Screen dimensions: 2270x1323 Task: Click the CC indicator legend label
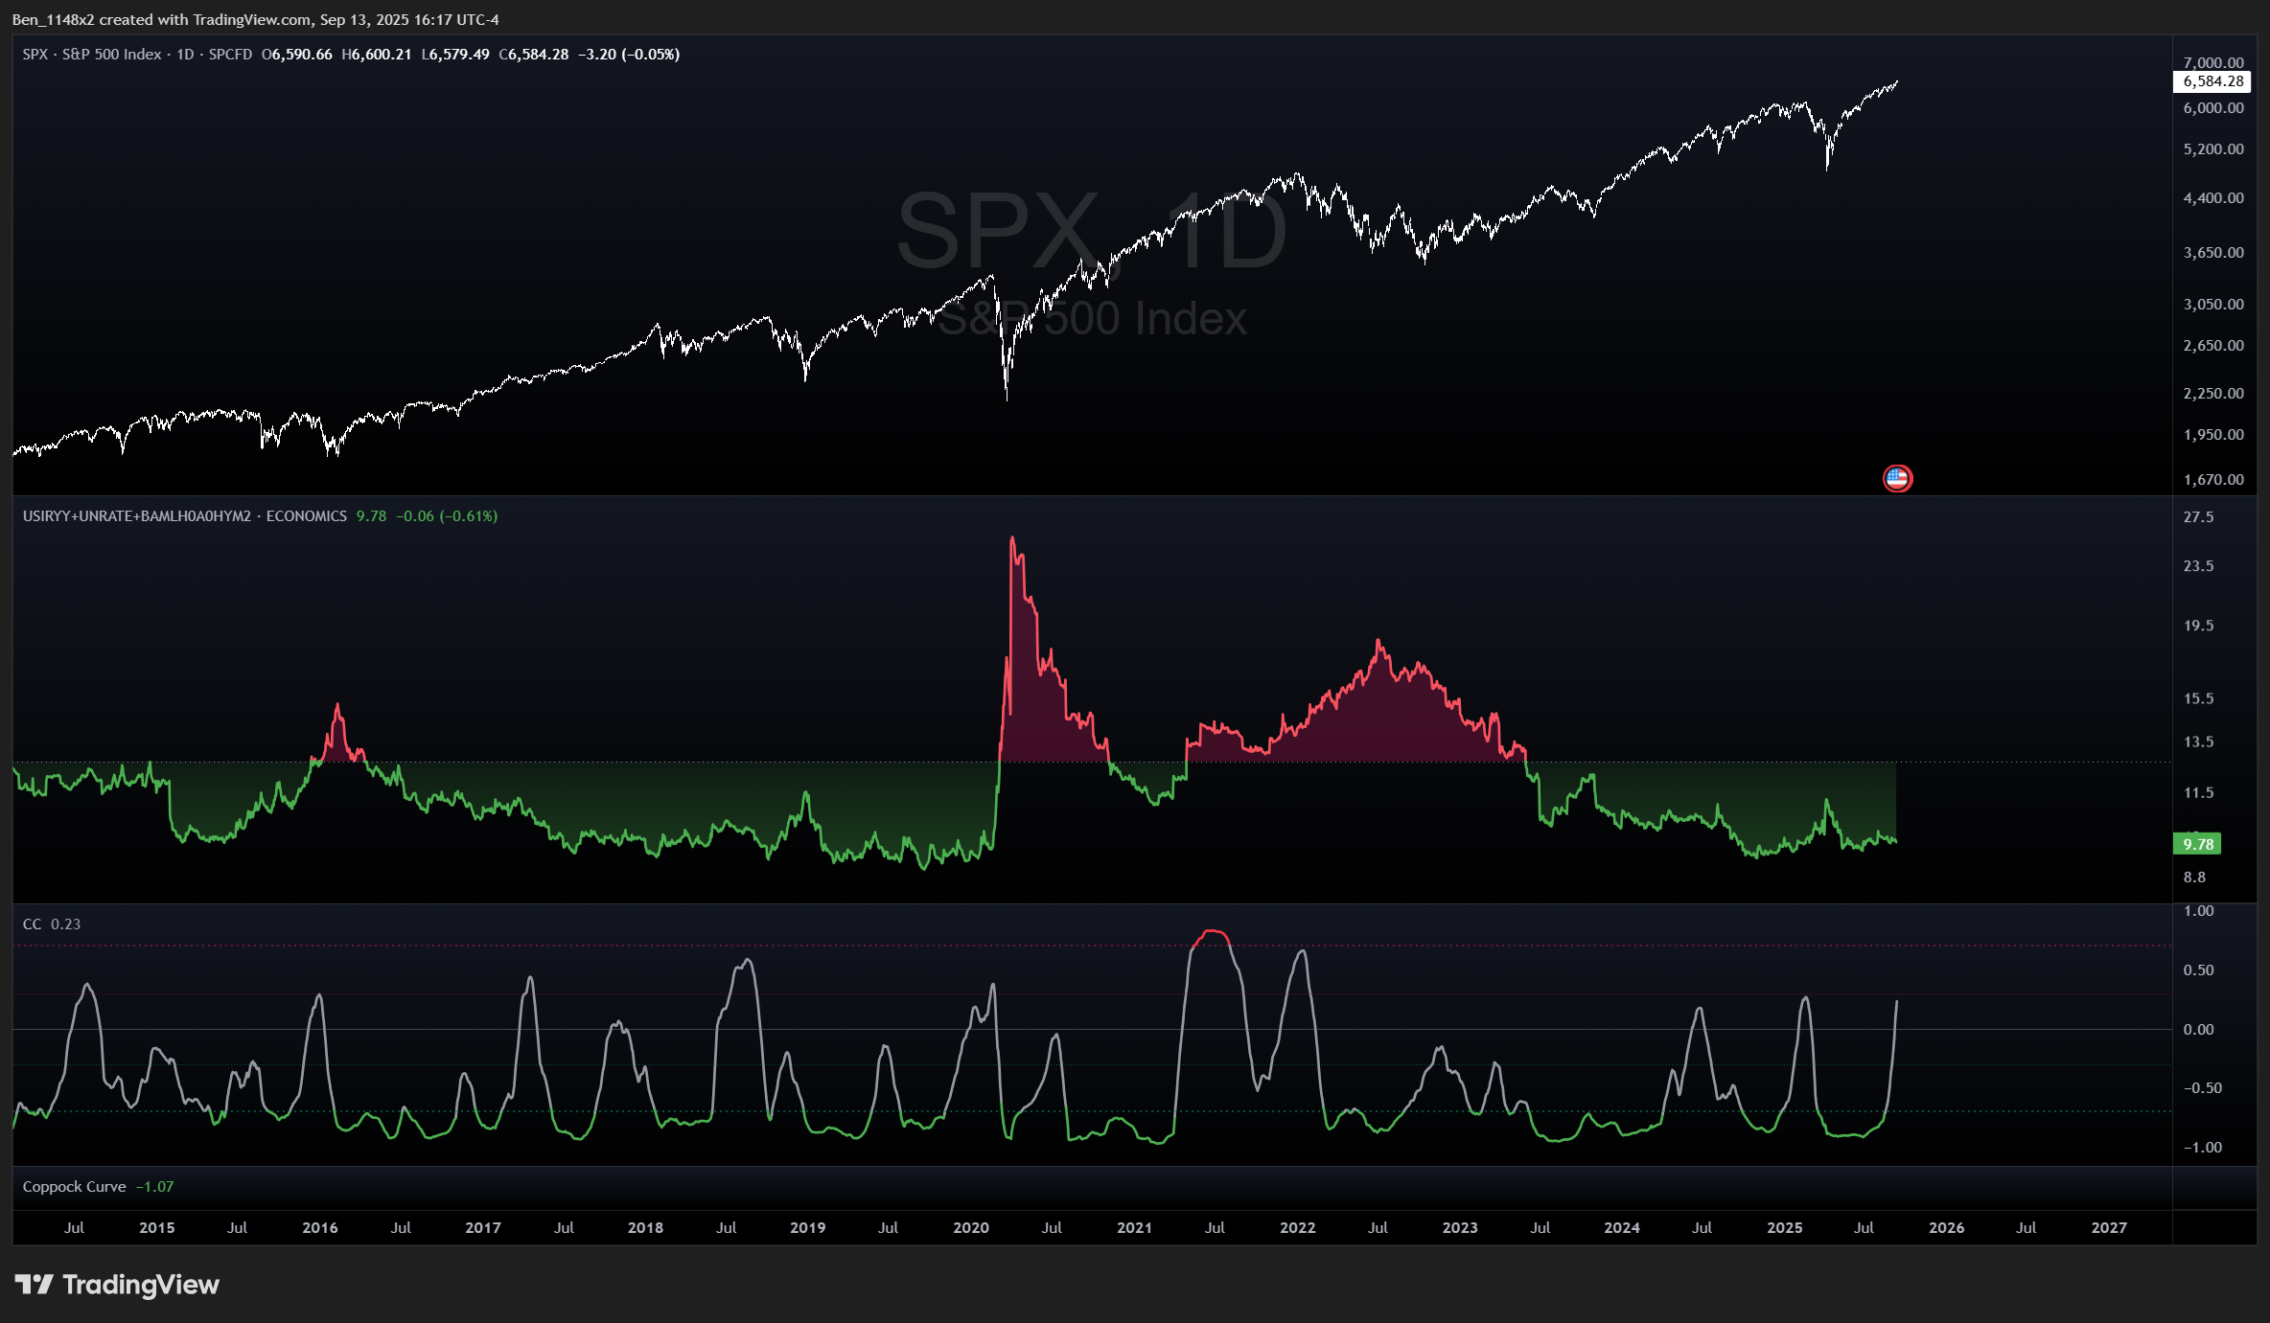pyautogui.click(x=32, y=924)
